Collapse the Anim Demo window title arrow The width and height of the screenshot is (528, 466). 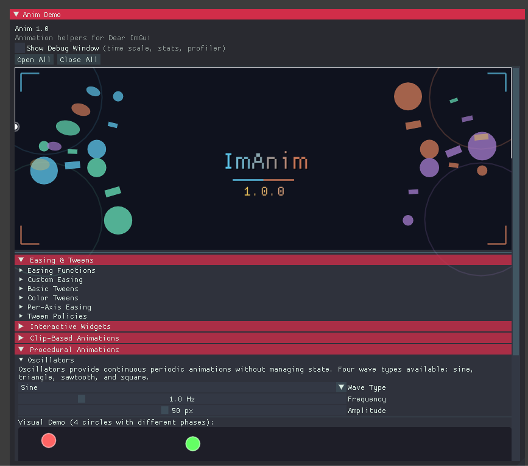click(x=16, y=15)
